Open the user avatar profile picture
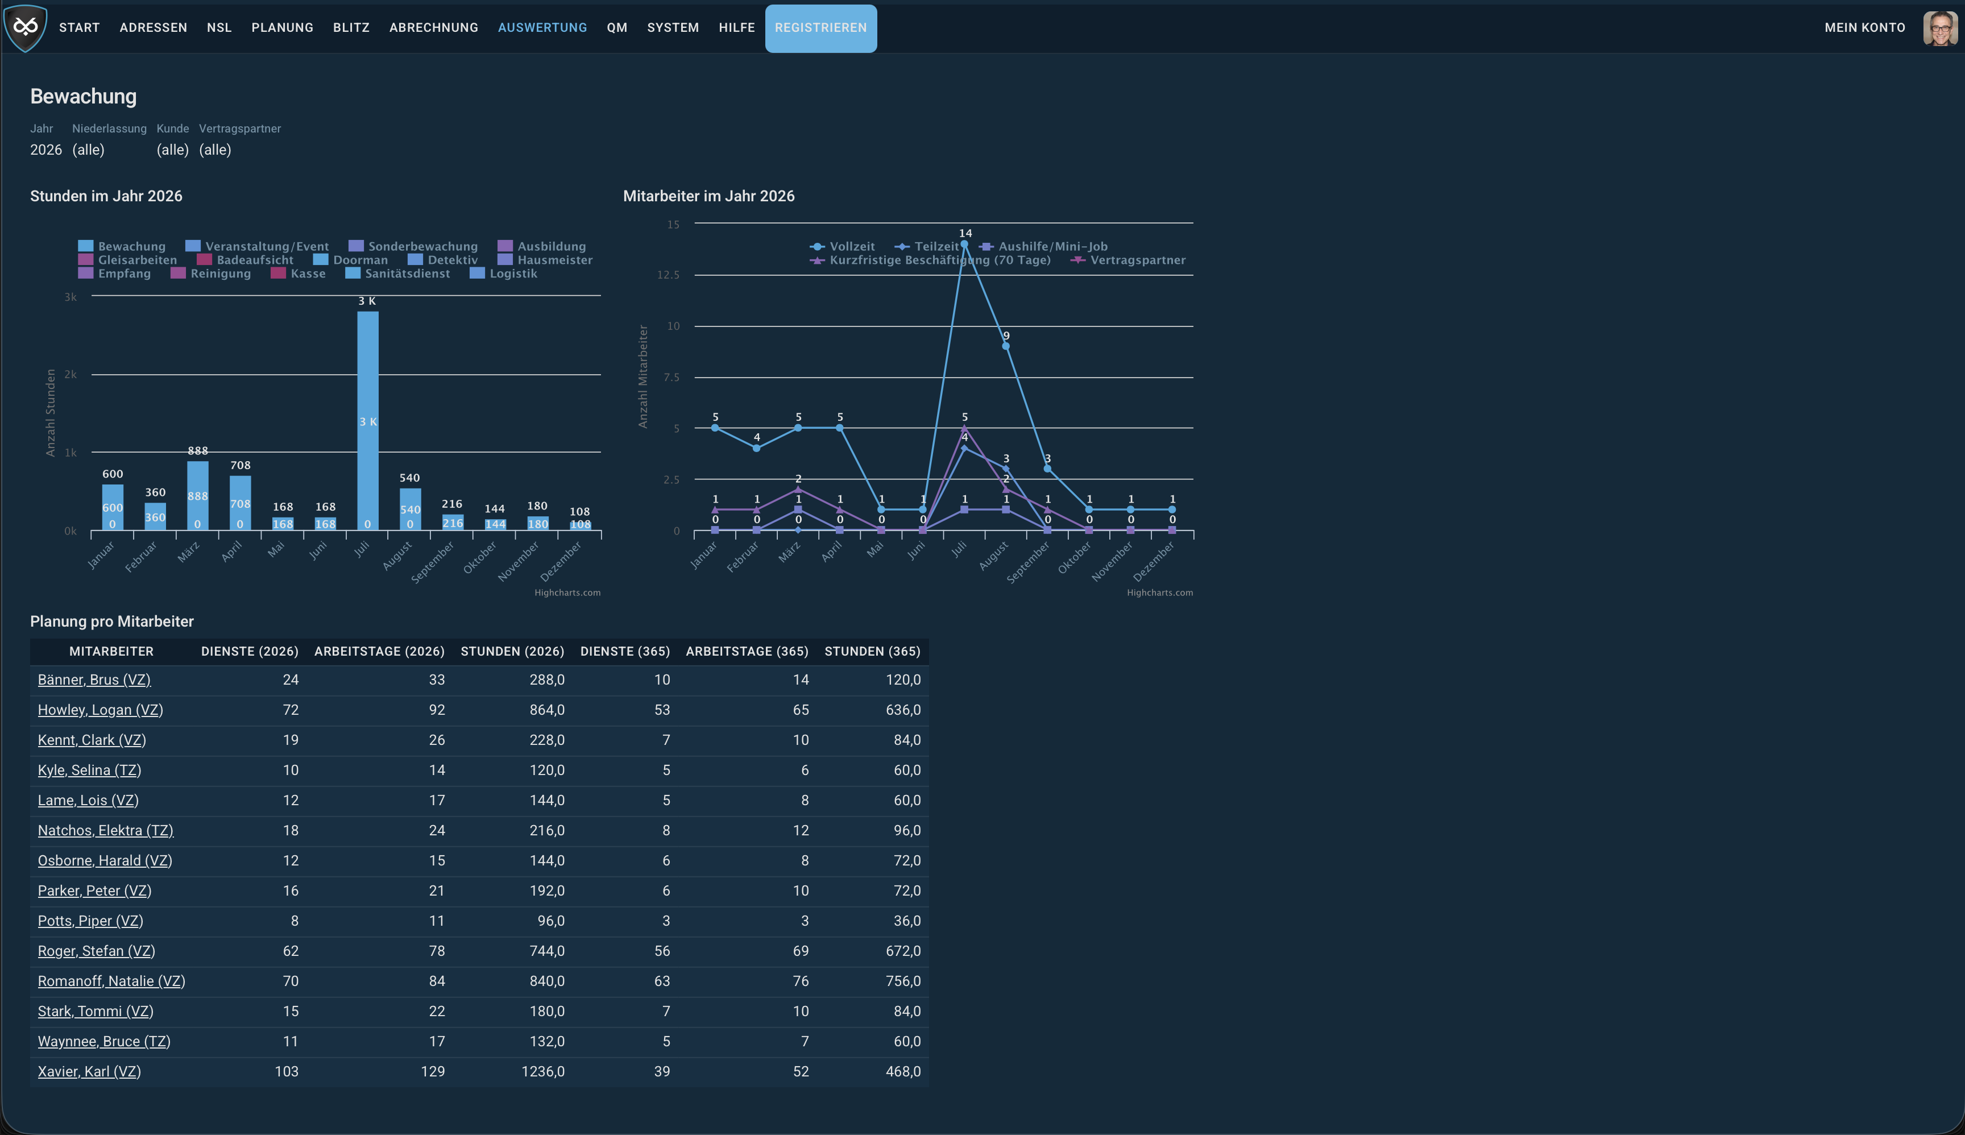 [1940, 28]
